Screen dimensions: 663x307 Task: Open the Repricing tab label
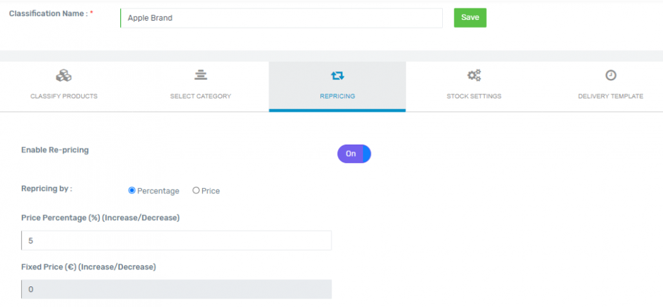click(x=337, y=96)
